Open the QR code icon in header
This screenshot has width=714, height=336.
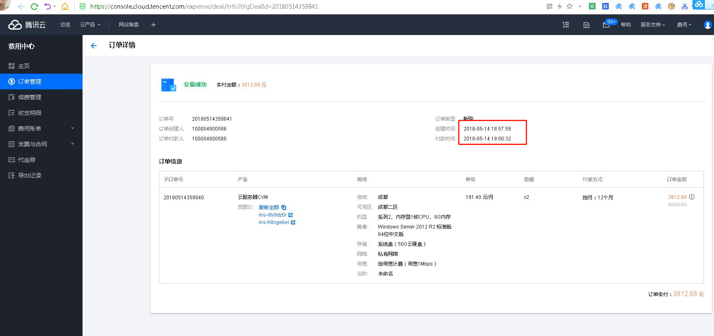[566, 25]
